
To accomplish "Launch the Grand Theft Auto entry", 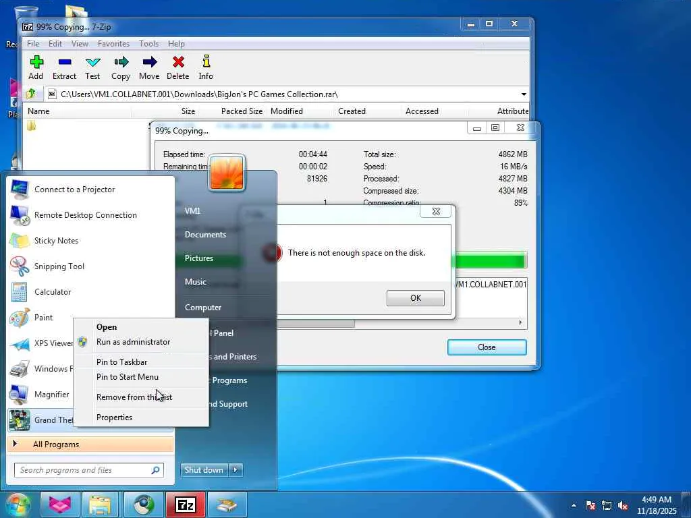I will click(40, 420).
